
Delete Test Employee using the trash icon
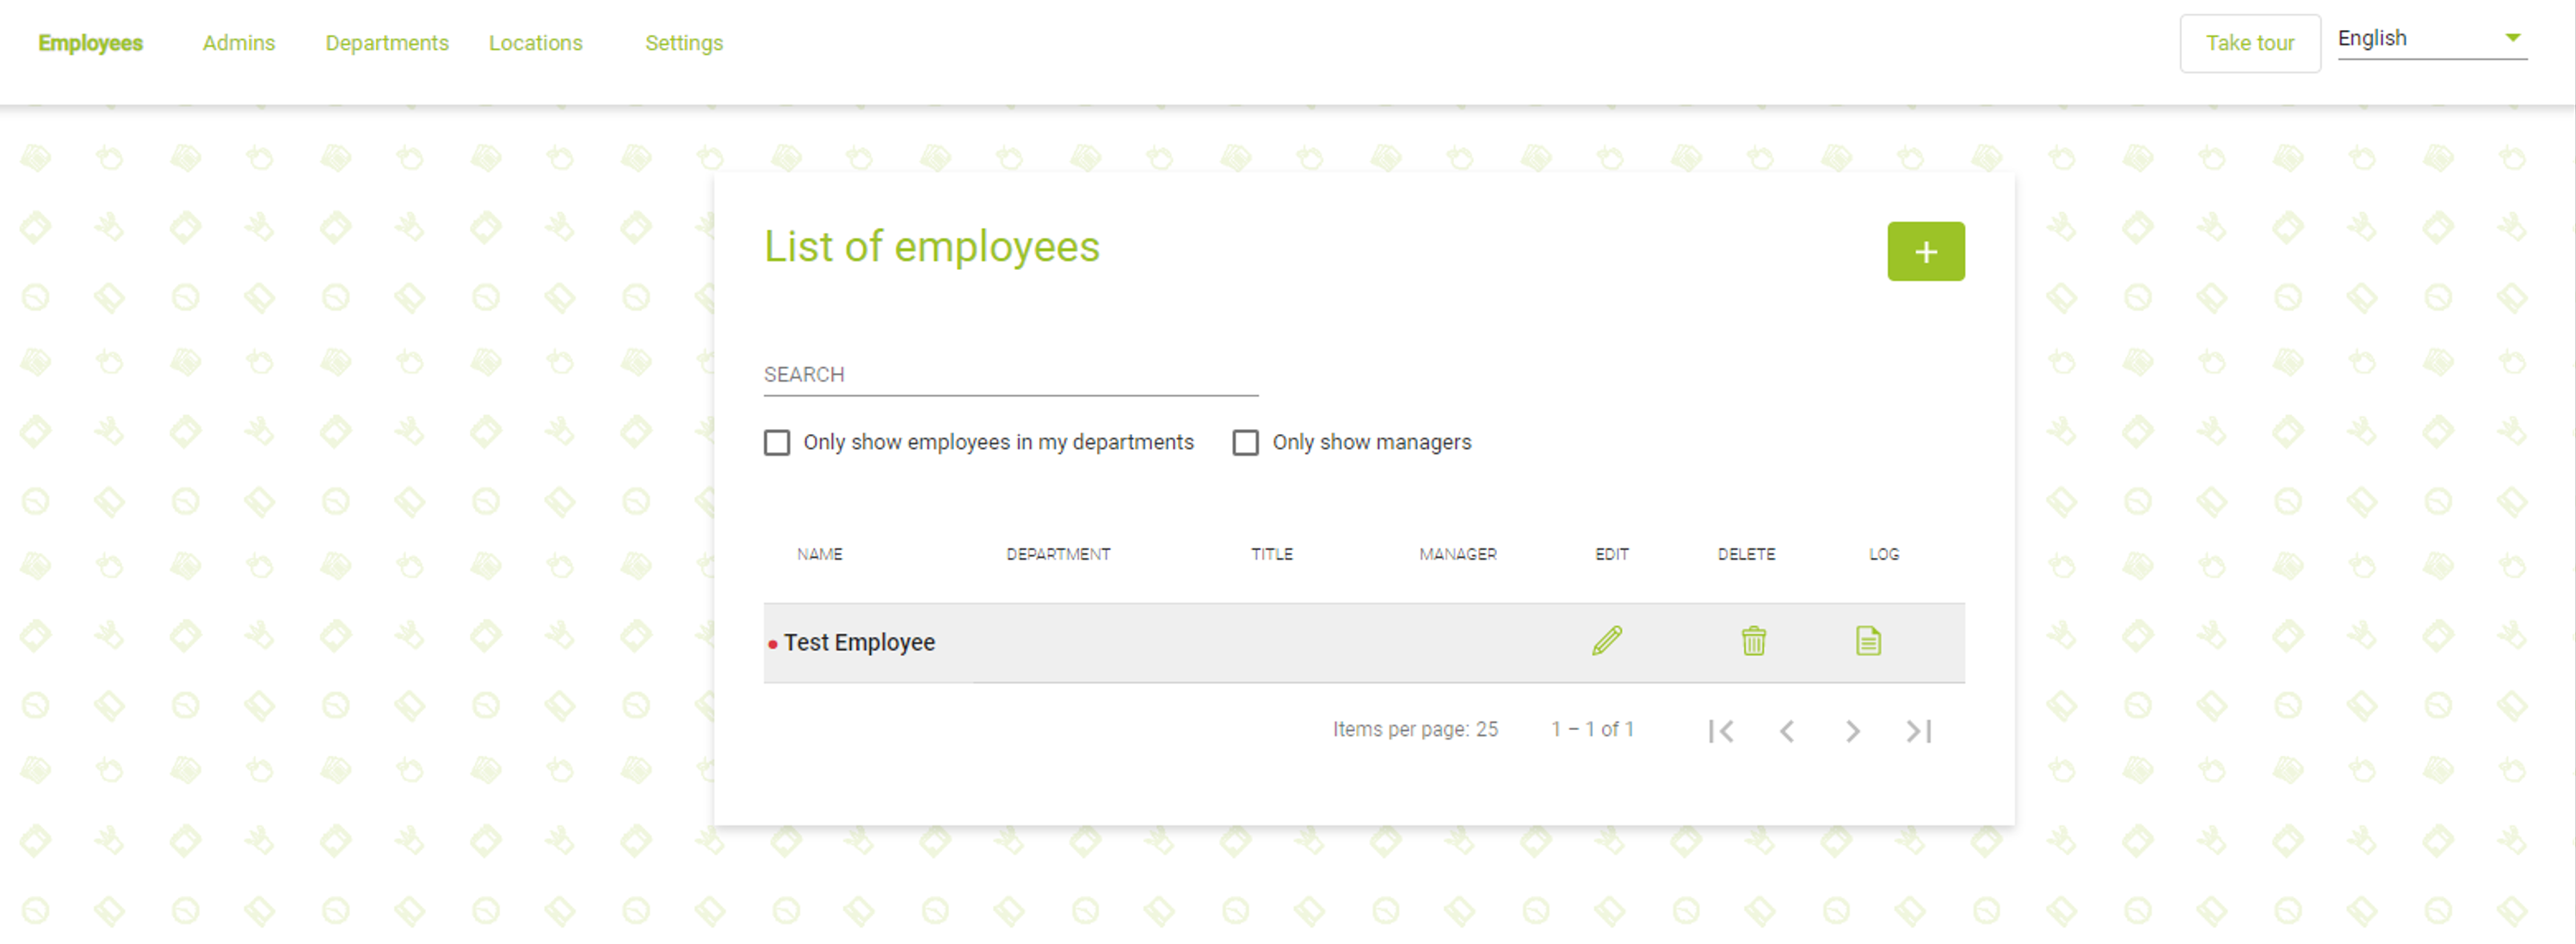click(x=1753, y=641)
